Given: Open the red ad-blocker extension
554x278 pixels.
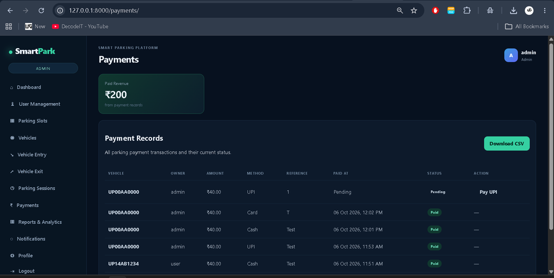Looking at the screenshot, I should [436, 11].
